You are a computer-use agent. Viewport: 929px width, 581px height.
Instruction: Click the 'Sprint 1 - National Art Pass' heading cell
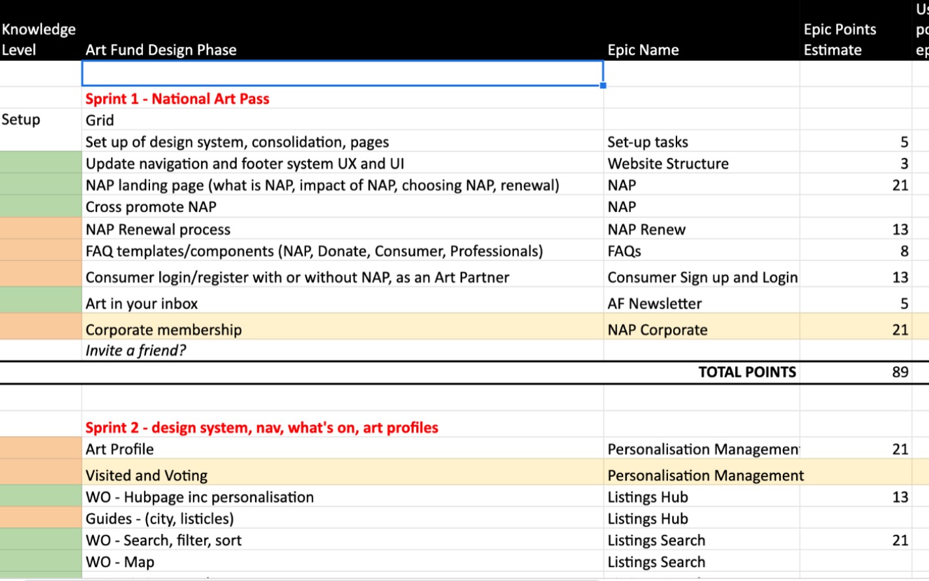343,99
